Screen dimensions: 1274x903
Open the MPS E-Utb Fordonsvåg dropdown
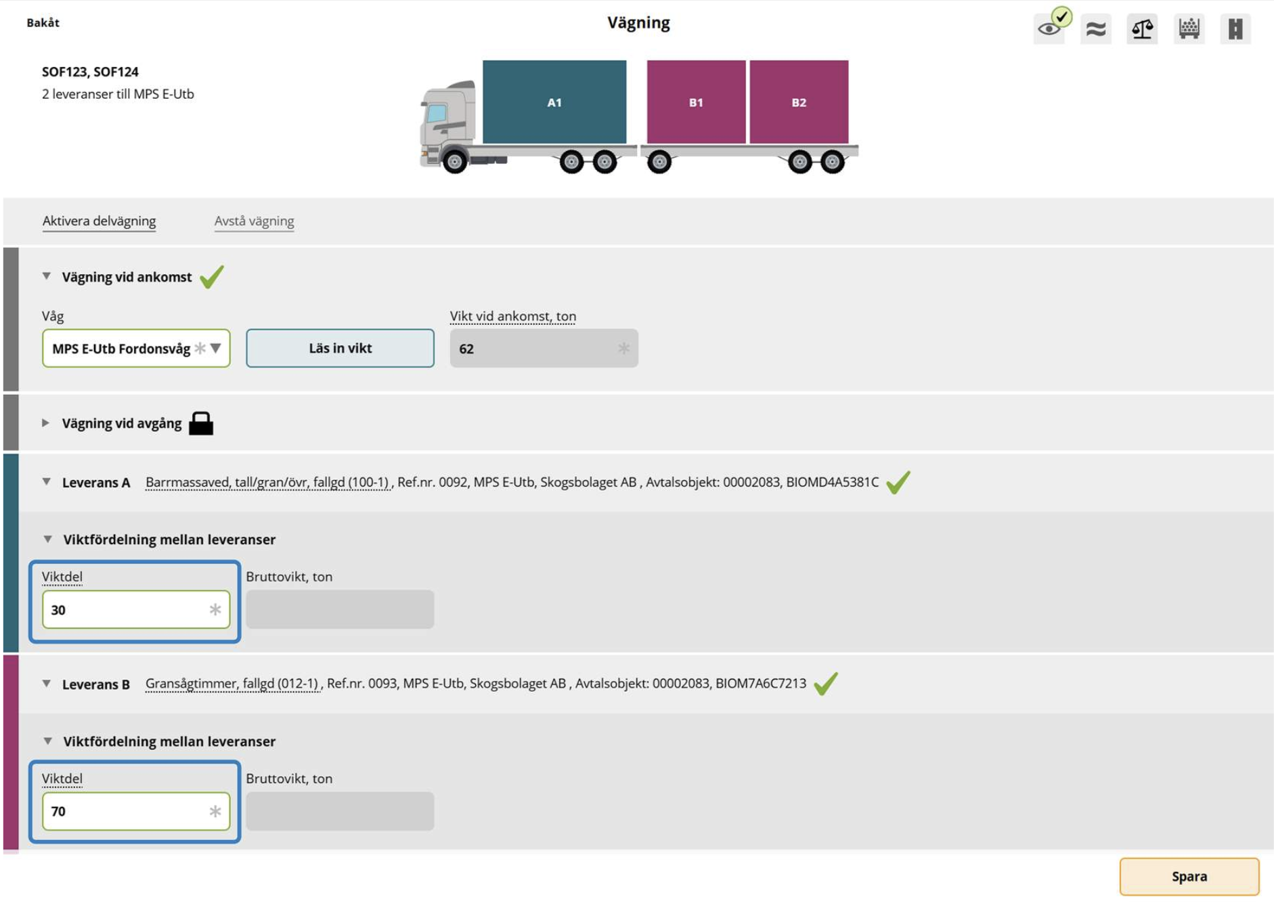(136, 348)
